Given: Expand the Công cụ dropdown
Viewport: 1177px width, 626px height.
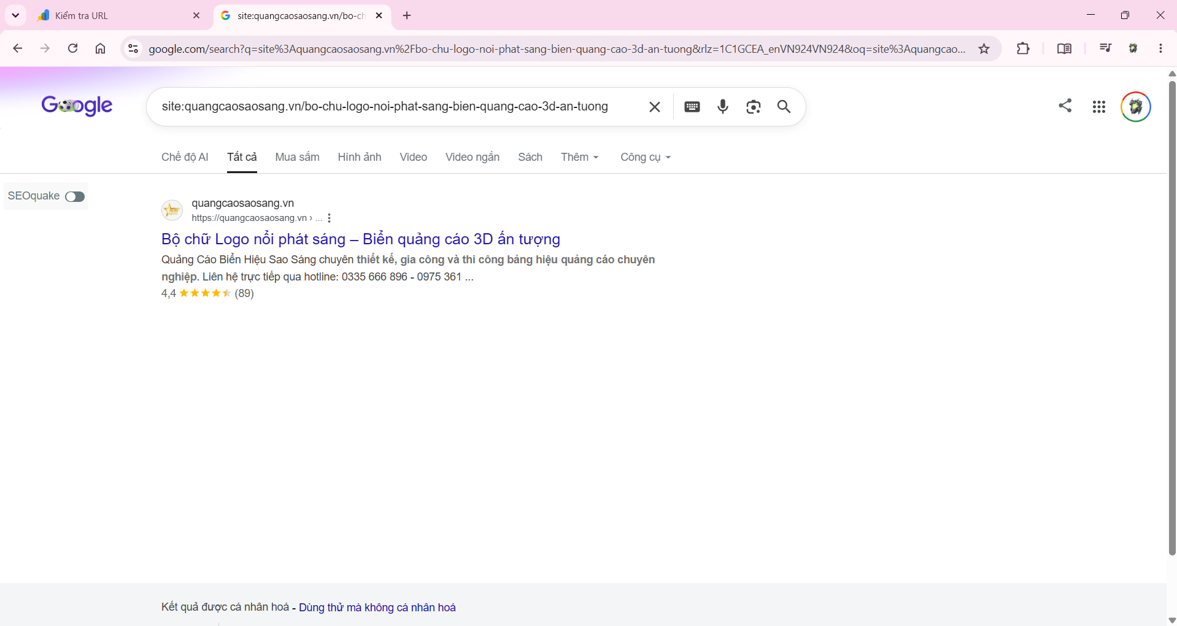Looking at the screenshot, I should pyautogui.click(x=646, y=157).
